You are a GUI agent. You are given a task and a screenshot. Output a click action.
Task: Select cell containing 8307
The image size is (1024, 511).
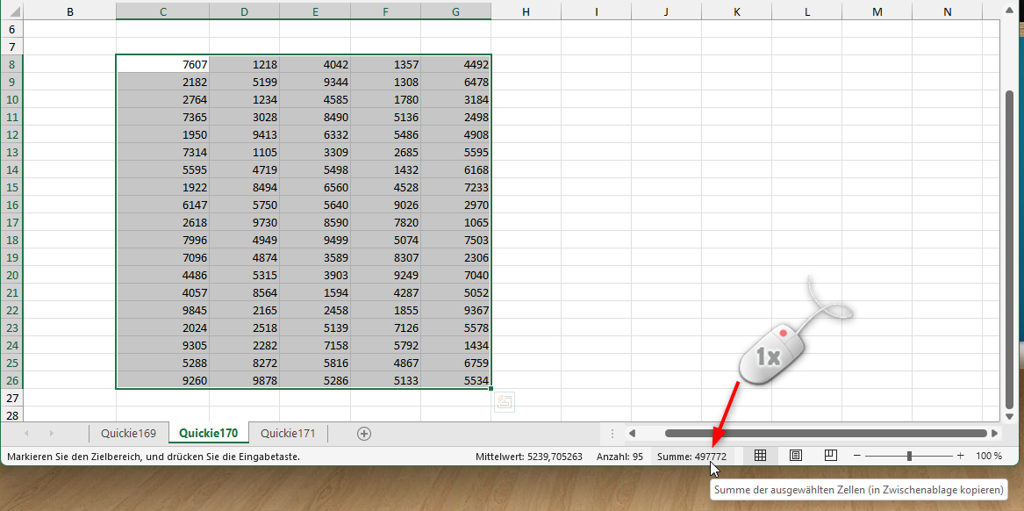click(385, 257)
